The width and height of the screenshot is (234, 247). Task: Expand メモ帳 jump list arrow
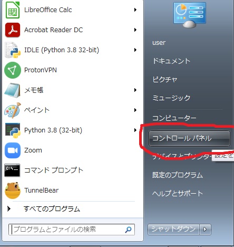(x=135, y=90)
